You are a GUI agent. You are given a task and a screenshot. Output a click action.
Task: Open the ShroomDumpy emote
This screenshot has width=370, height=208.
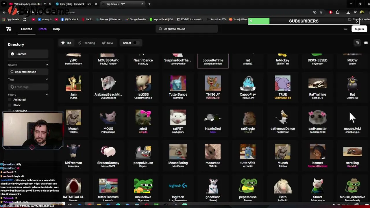coord(108,155)
